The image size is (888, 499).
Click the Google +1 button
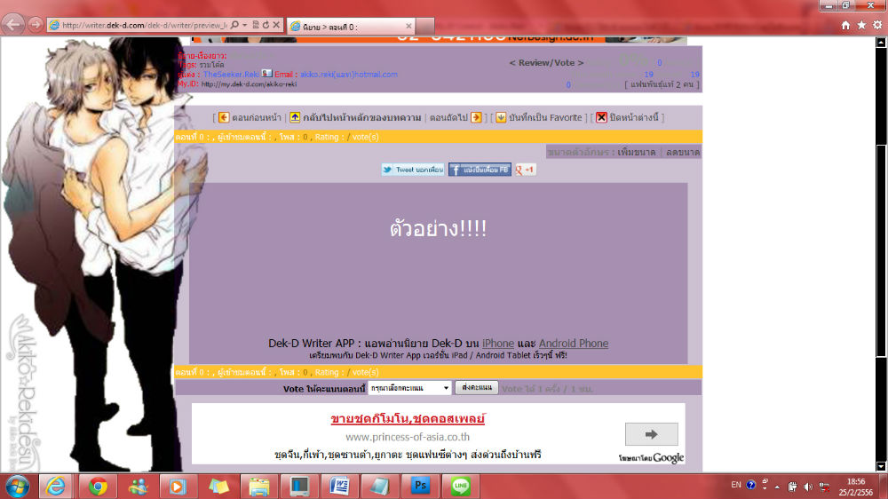pyautogui.click(x=525, y=170)
